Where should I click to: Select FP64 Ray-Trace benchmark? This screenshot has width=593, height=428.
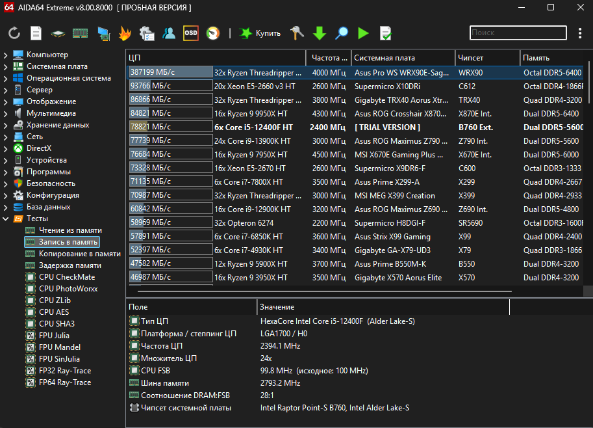click(x=64, y=382)
